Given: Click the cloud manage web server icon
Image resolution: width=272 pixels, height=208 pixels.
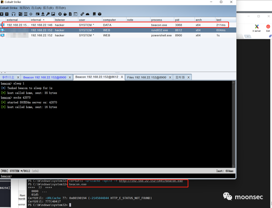Looking at the screenshot, I should 87,14.
